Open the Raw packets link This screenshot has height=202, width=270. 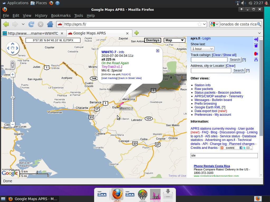point(204,89)
